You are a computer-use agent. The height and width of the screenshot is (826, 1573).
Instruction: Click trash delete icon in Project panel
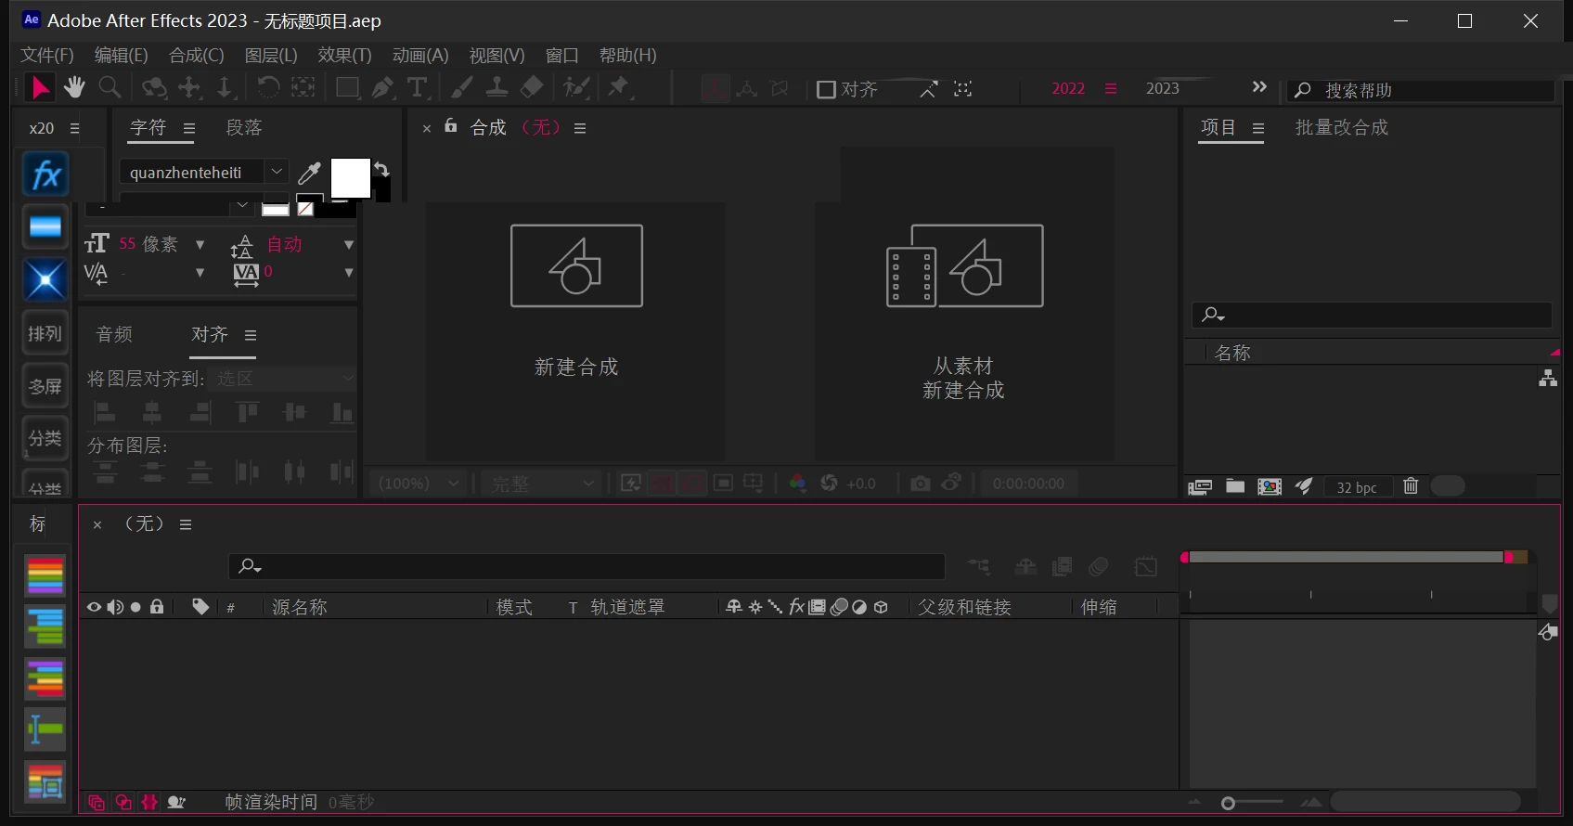tap(1411, 485)
